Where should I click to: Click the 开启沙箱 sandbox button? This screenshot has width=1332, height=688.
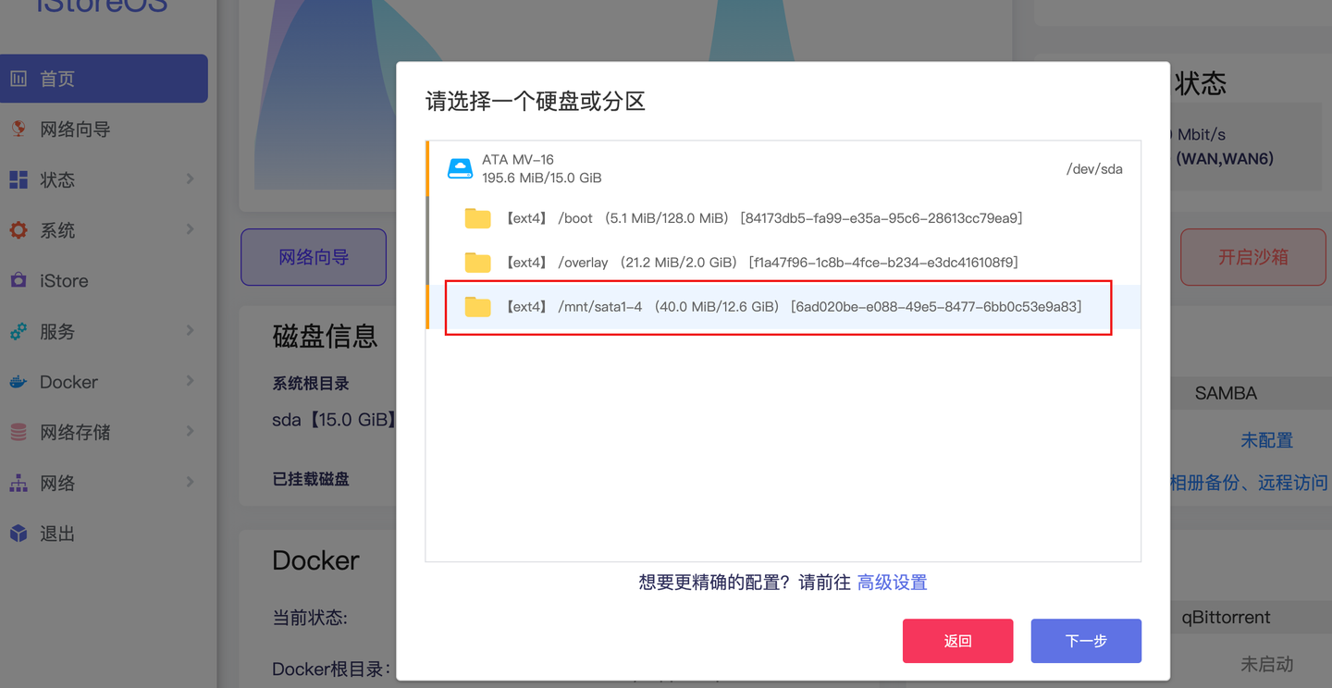tap(1252, 257)
